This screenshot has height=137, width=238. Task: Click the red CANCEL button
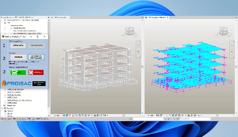click(36, 72)
